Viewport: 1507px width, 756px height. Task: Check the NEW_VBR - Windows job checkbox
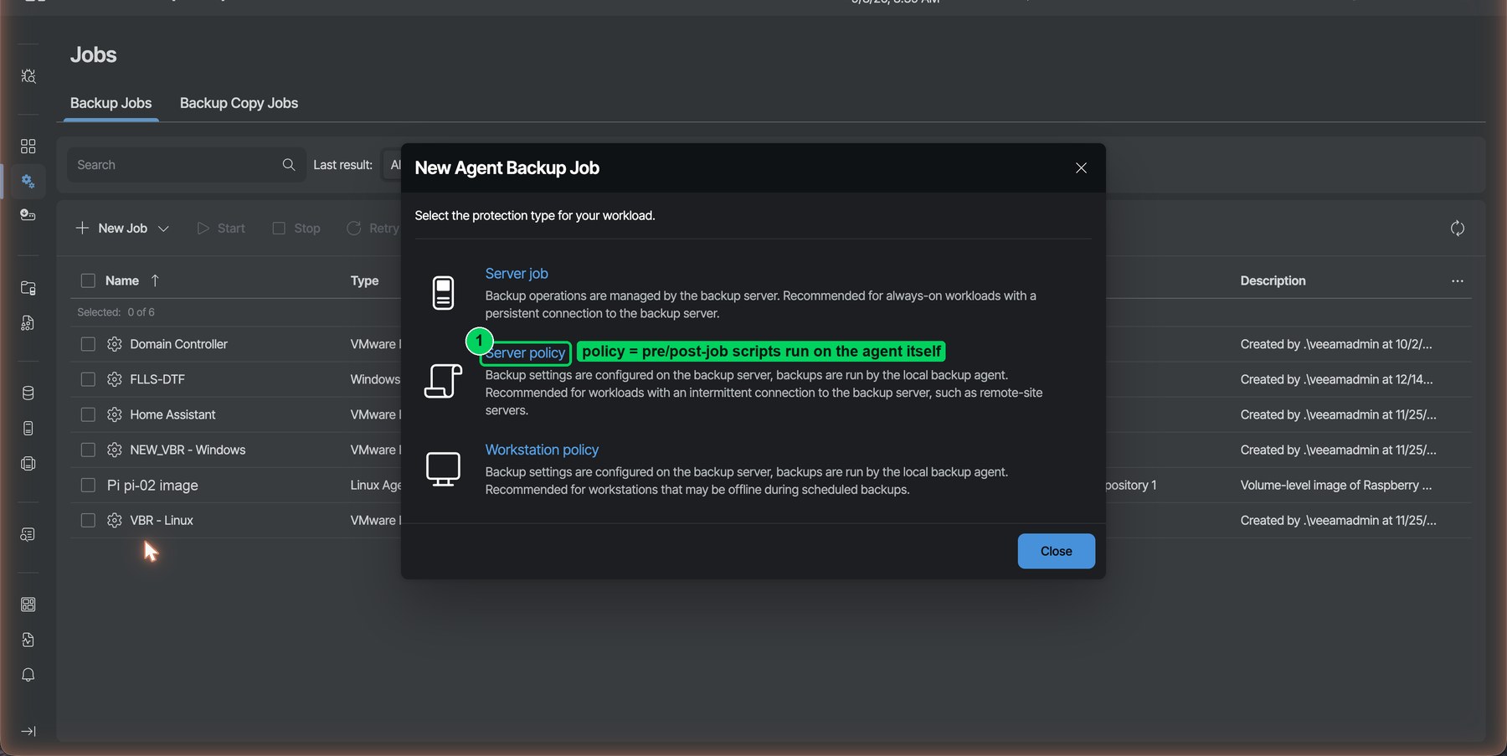[x=88, y=450]
